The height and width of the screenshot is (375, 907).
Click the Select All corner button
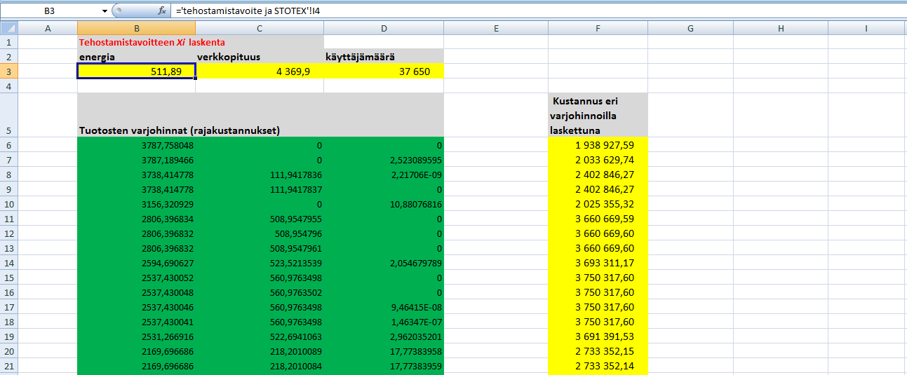(x=8, y=28)
